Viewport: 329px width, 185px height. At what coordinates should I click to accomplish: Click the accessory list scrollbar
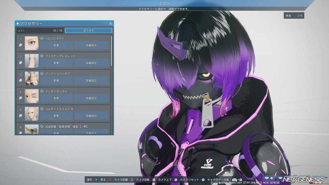tap(111, 51)
